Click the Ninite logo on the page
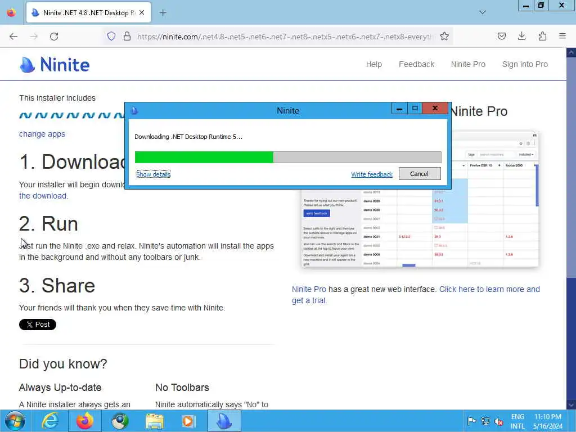 click(x=55, y=65)
